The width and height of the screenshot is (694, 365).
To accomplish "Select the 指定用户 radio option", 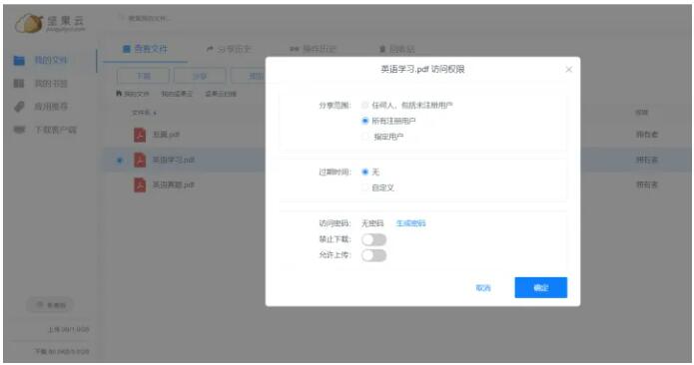I will 364,137.
